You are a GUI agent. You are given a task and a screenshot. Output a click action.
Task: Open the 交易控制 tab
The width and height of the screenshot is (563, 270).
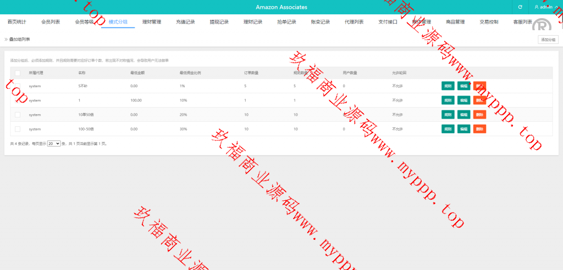click(x=489, y=22)
